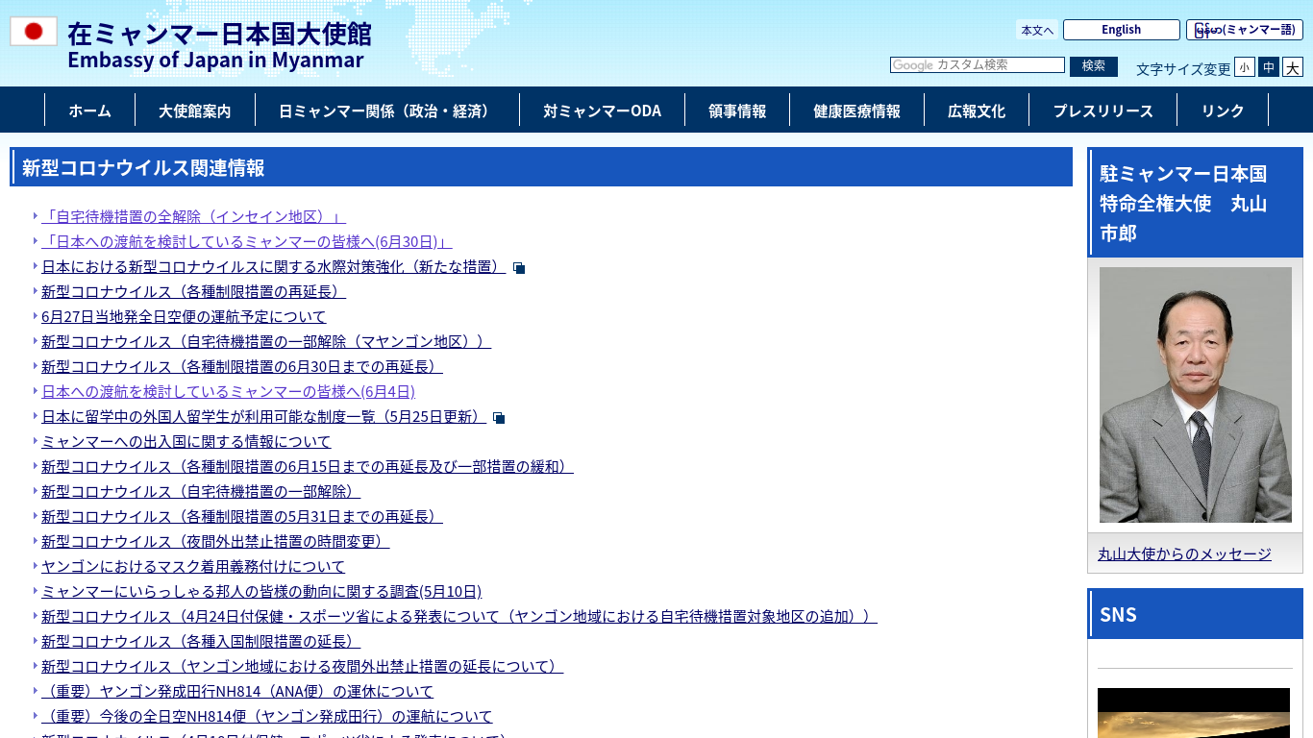
Task: Open the 大使館案内 menu item
Action: coord(195,111)
